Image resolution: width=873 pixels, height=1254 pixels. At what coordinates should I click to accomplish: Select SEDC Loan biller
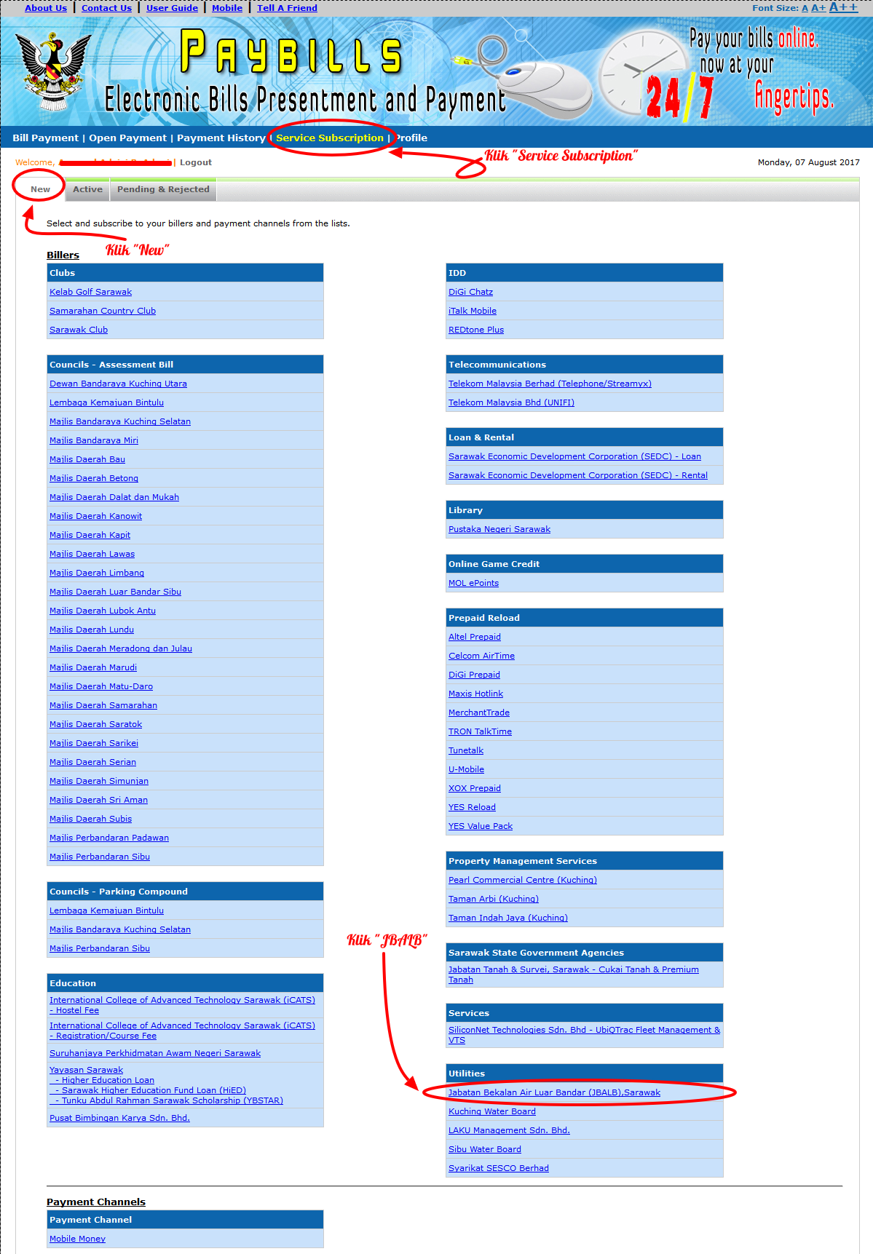pos(574,456)
